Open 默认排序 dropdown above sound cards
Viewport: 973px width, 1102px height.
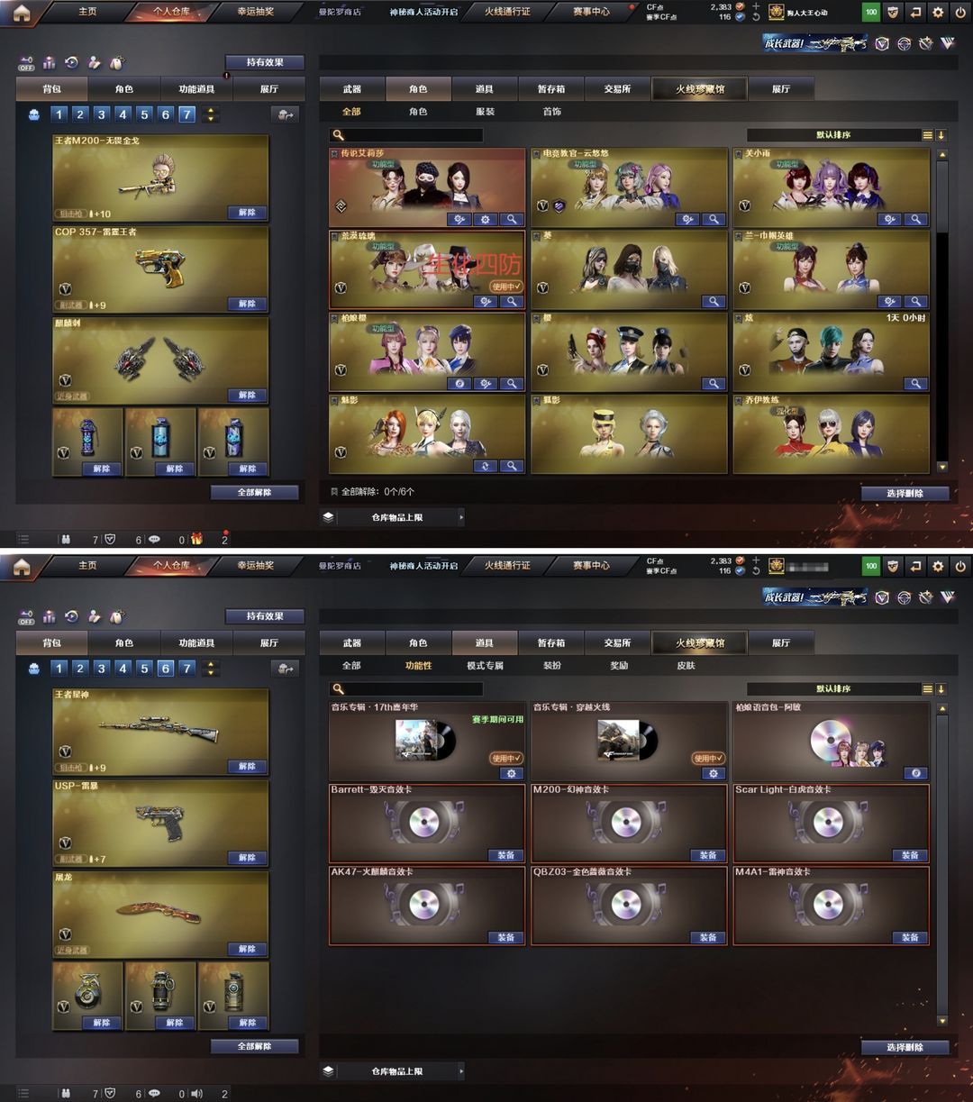click(x=833, y=689)
